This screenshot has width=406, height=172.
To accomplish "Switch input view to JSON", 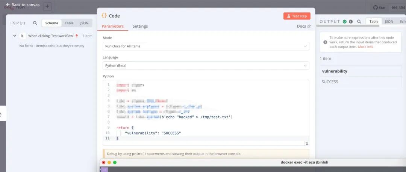I will click(84, 23).
